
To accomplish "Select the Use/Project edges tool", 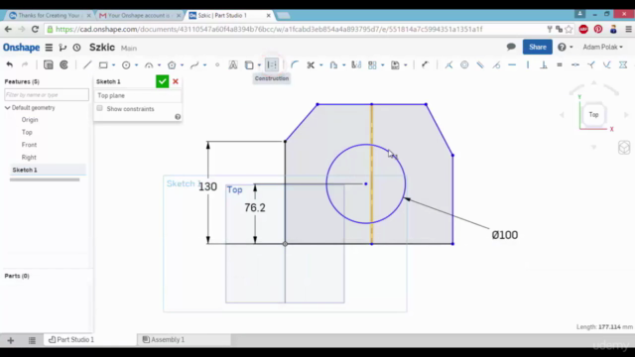I will pos(249,64).
